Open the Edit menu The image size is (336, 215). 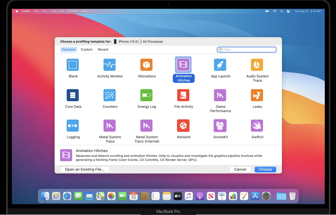(x=44, y=11)
